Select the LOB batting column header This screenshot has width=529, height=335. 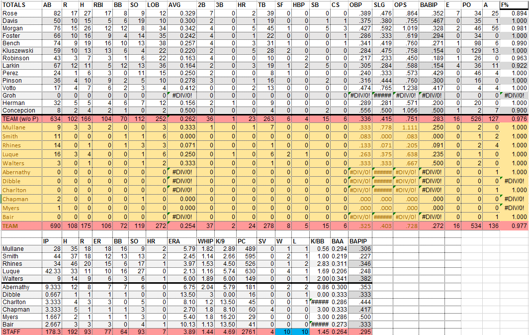(x=157, y=4)
